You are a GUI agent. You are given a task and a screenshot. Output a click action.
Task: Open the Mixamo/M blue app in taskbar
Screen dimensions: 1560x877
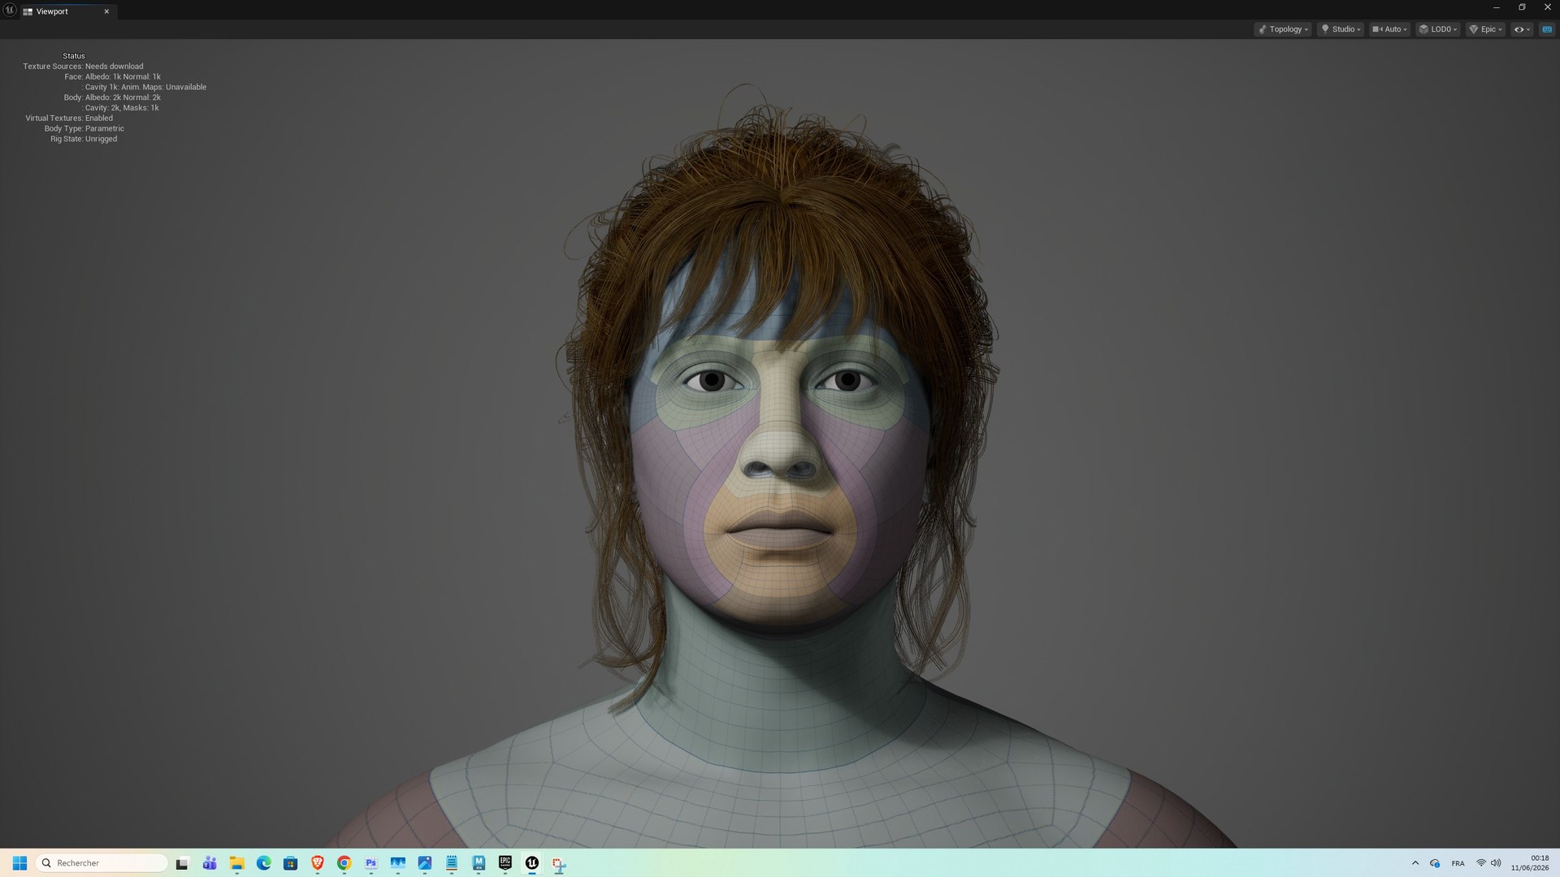click(479, 863)
